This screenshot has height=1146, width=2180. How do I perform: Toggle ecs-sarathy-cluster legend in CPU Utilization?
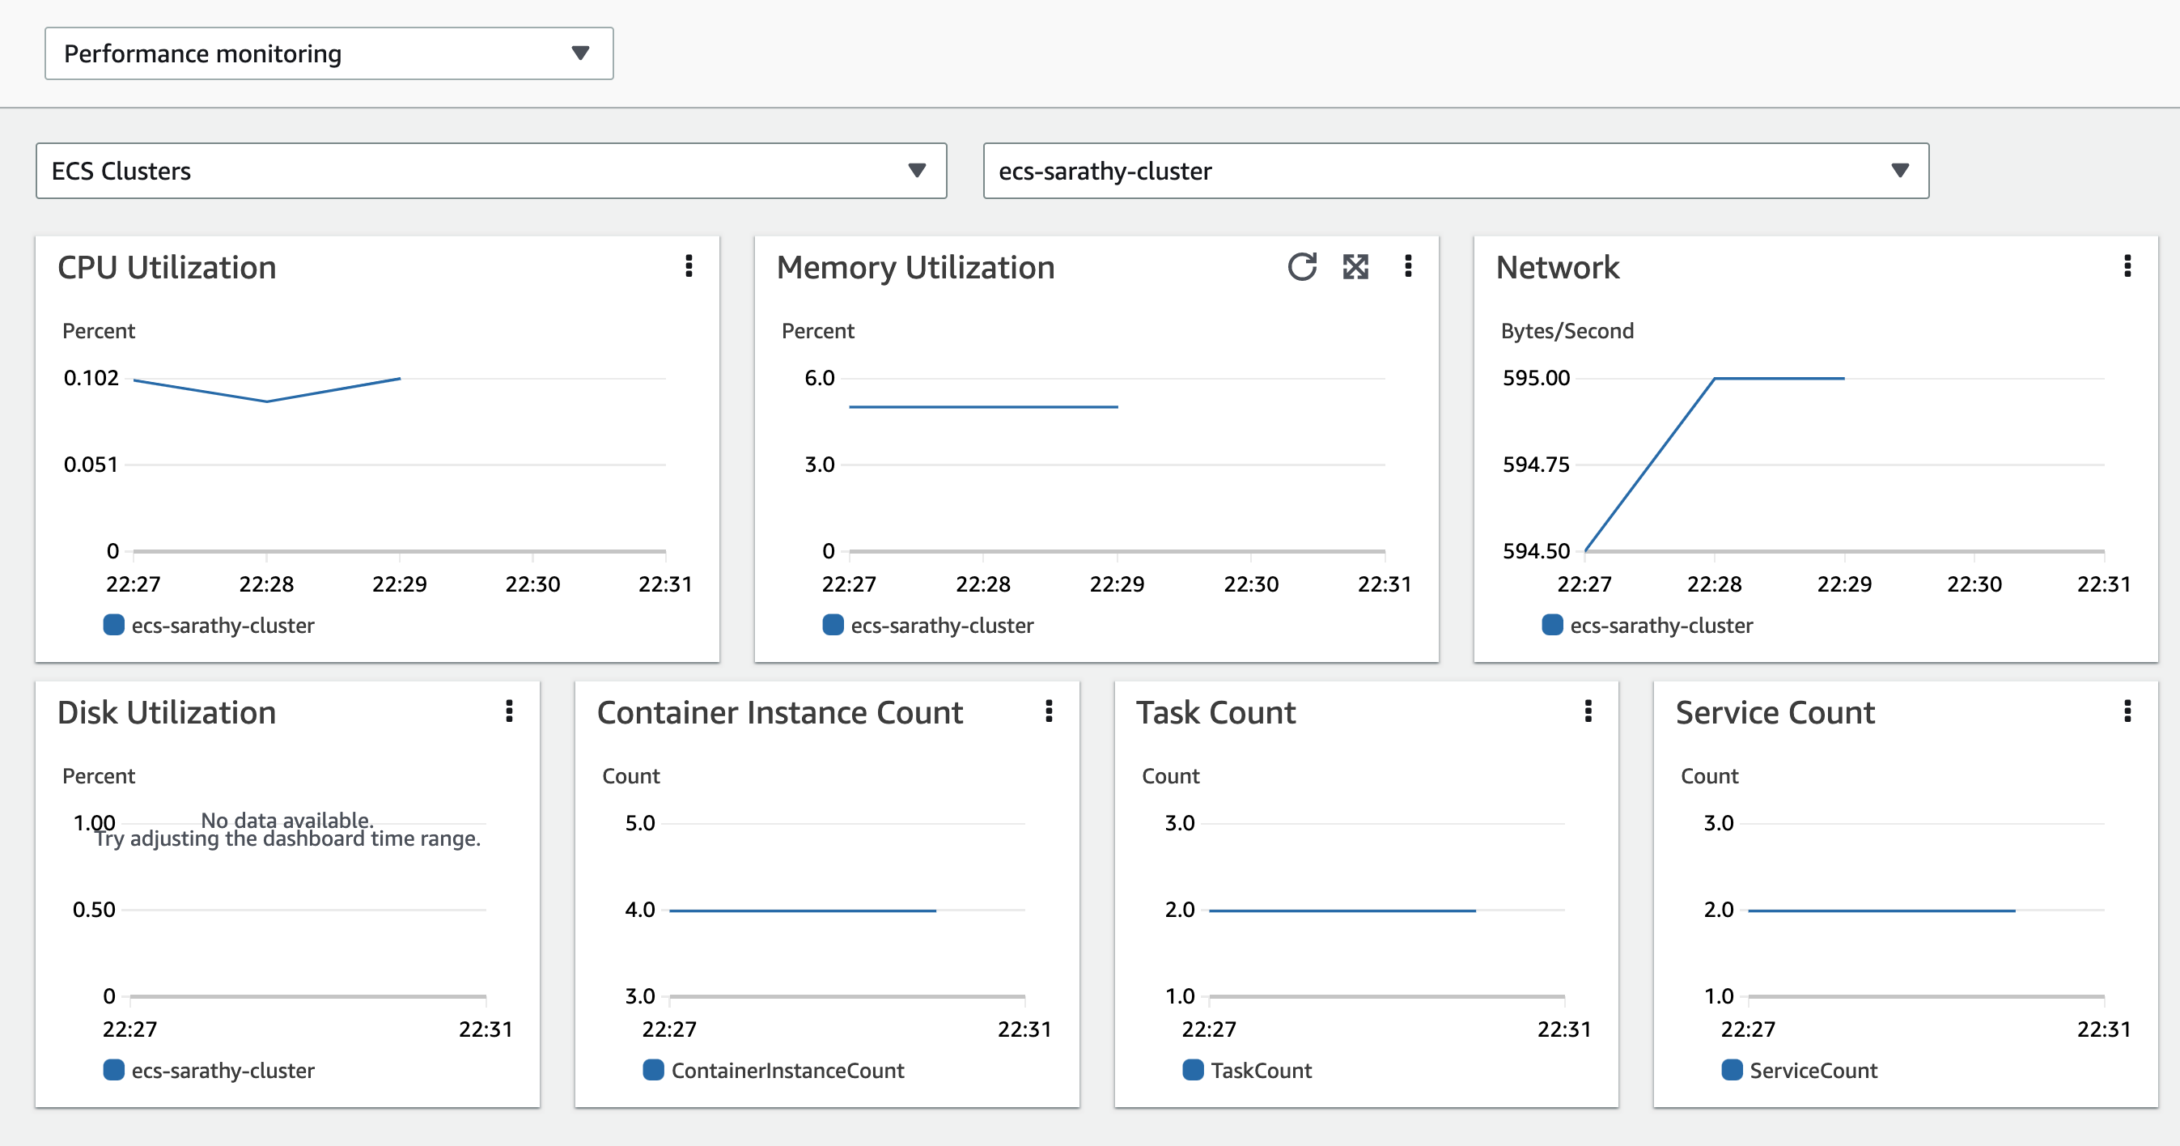pyautogui.click(x=223, y=626)
